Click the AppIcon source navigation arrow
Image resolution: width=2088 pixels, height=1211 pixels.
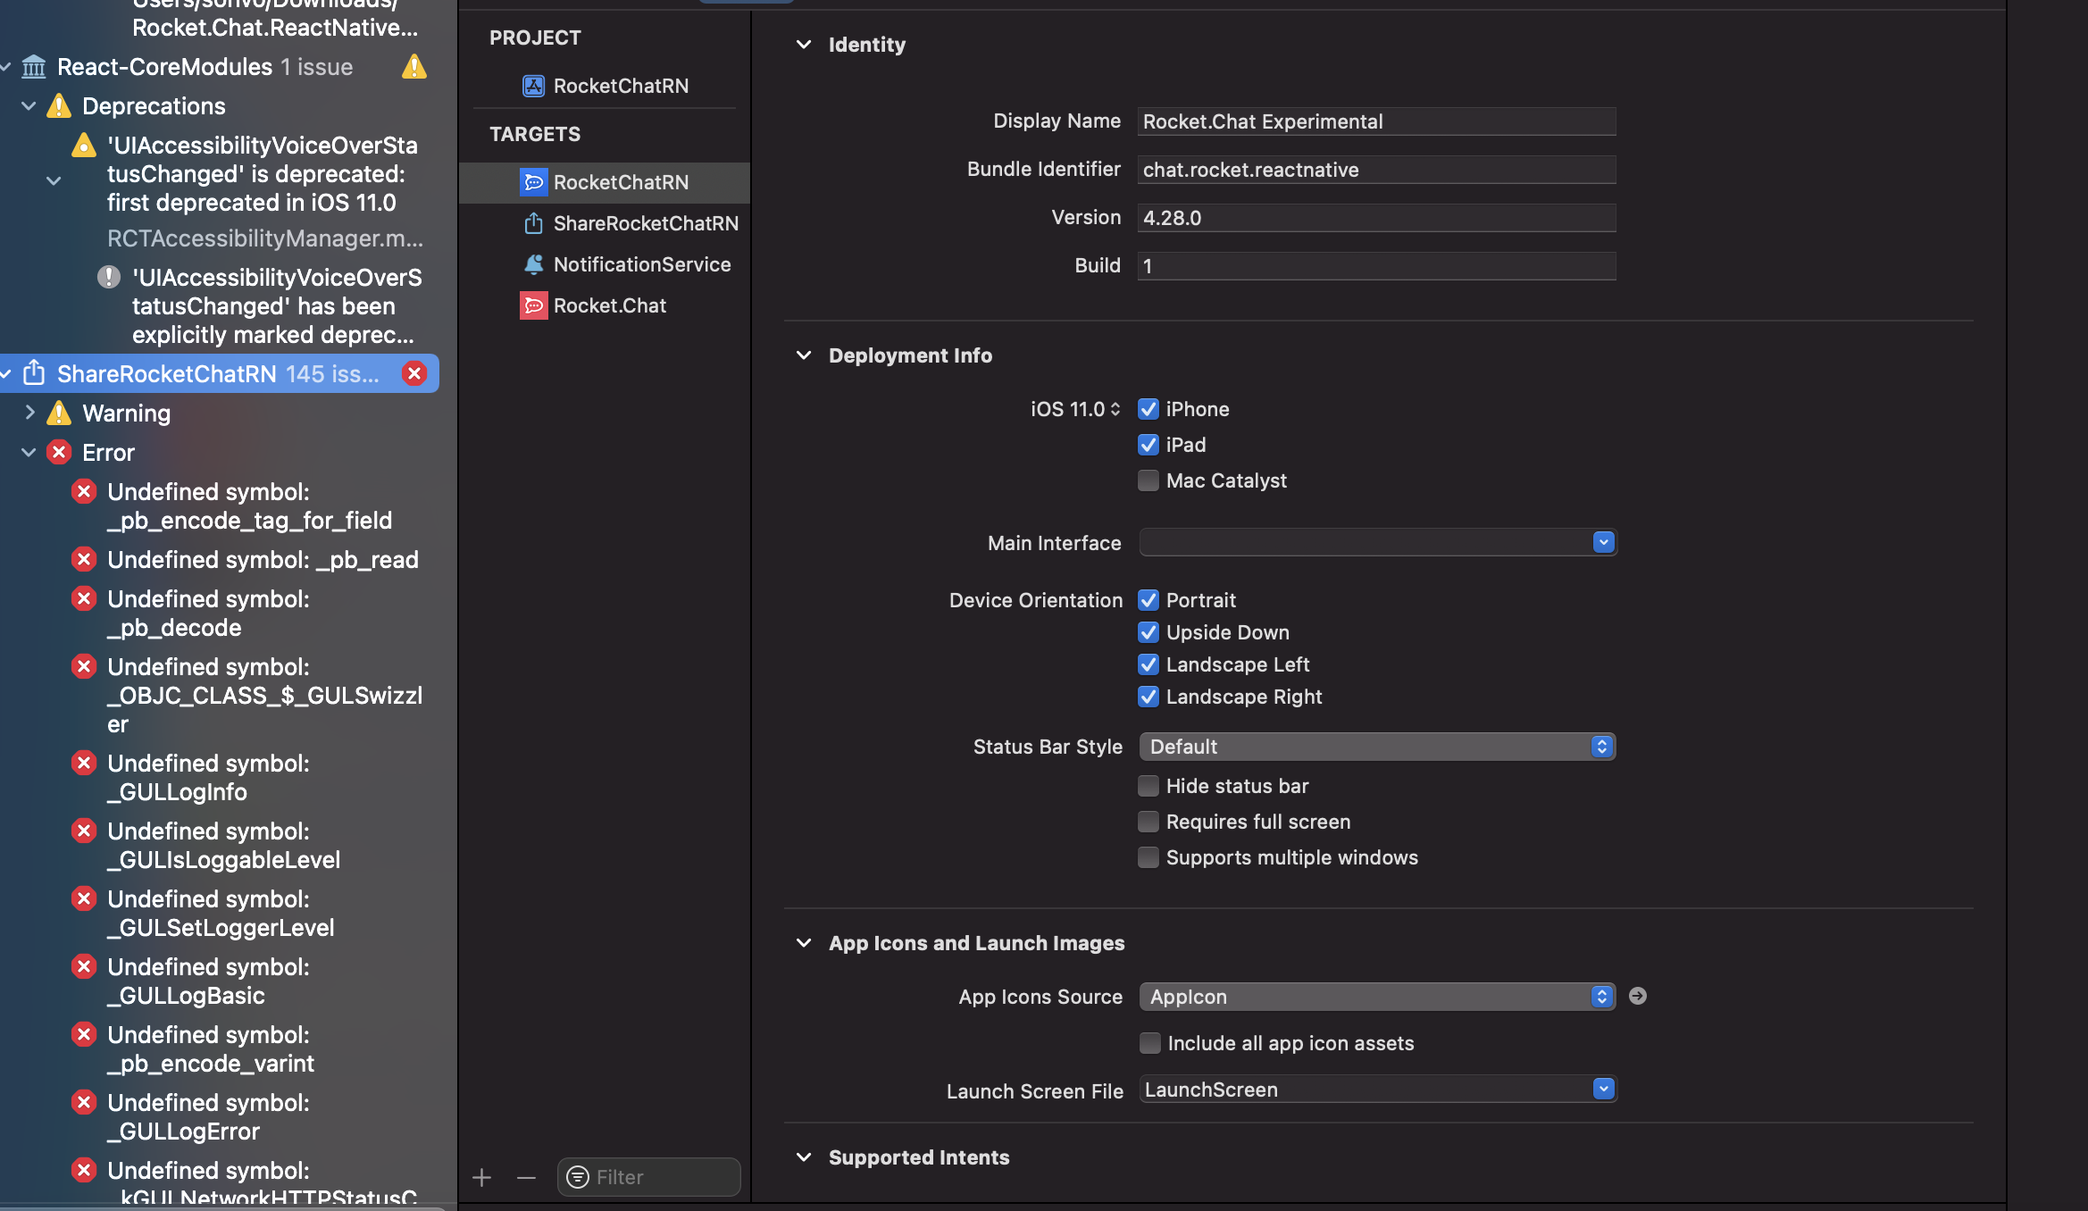1638,997
